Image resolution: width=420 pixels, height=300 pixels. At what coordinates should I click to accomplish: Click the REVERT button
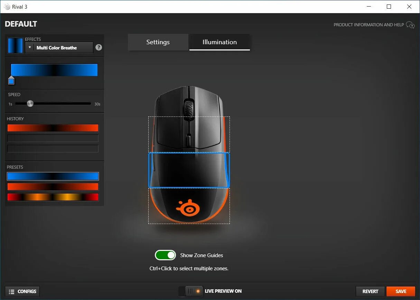click(370, 291)
